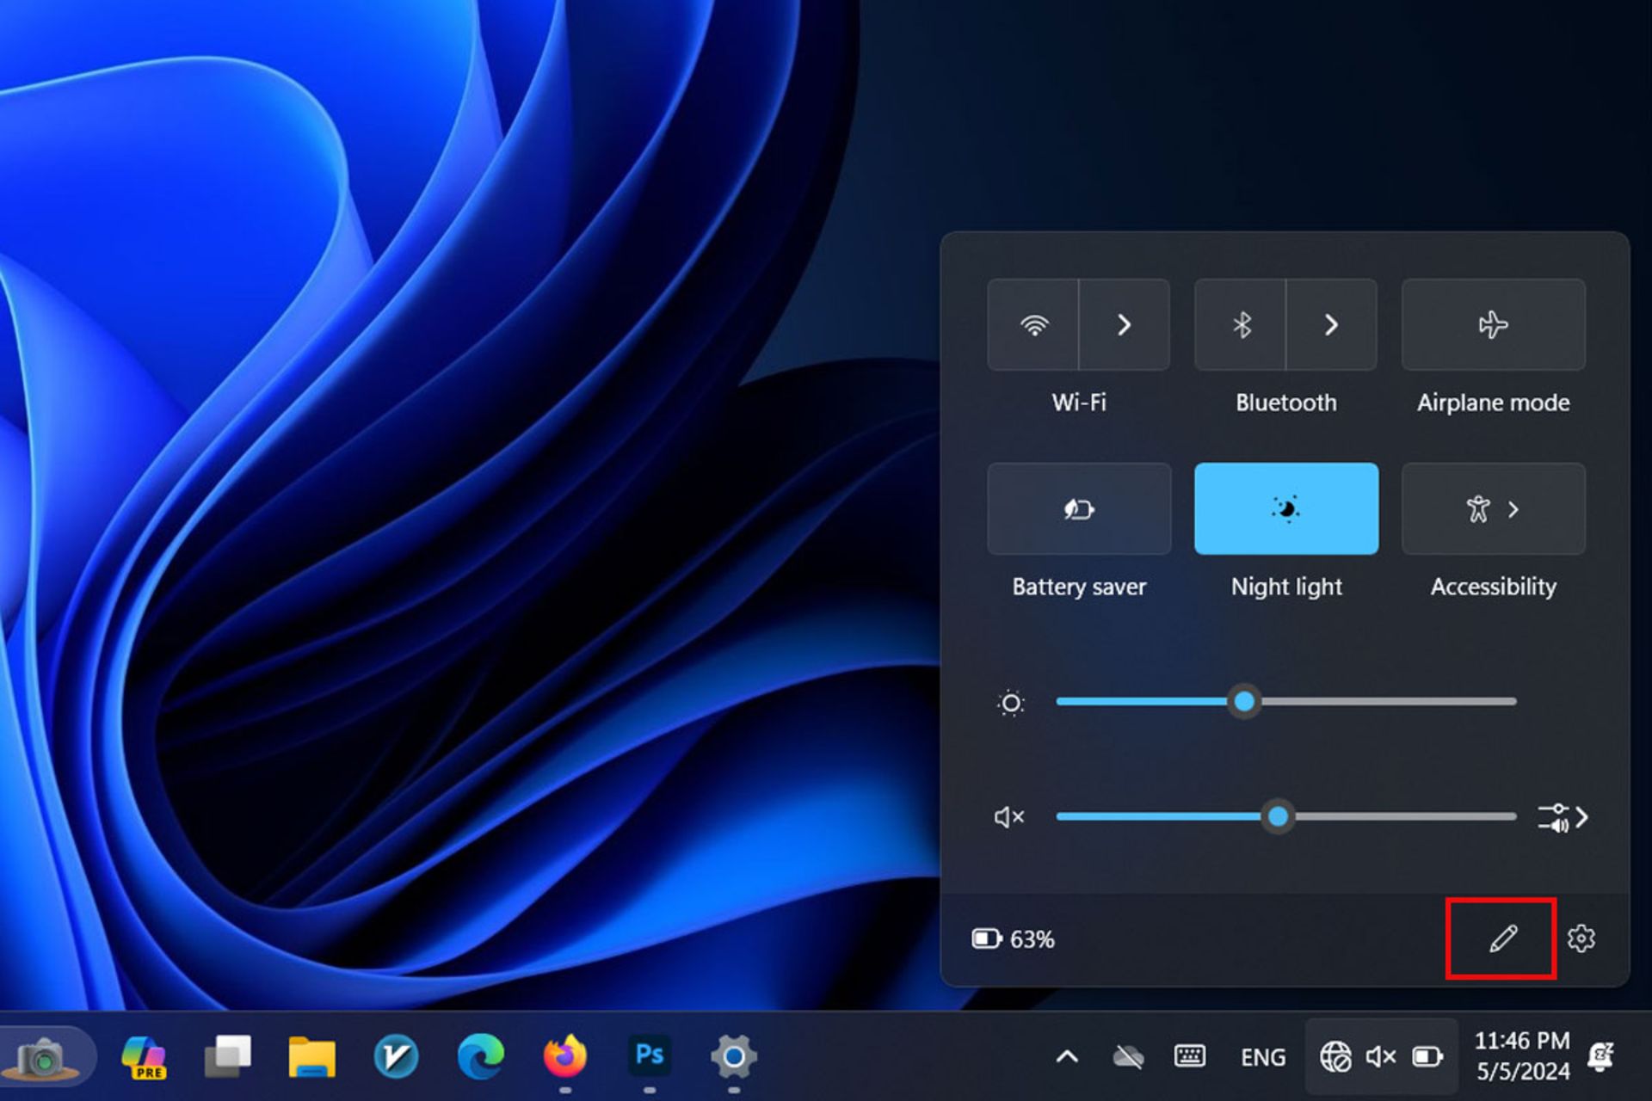The width and height of the screenshot is (1652, 1101).
Task: Toggle Bluetooth quick setting
Action: click(1241, 325)
